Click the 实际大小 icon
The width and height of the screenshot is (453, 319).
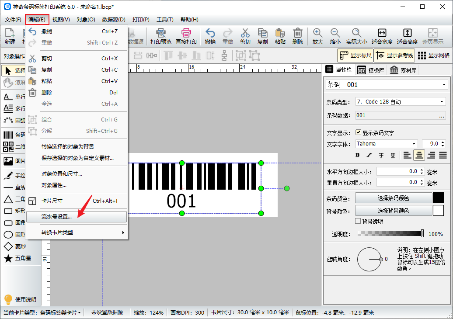point(356,36)
